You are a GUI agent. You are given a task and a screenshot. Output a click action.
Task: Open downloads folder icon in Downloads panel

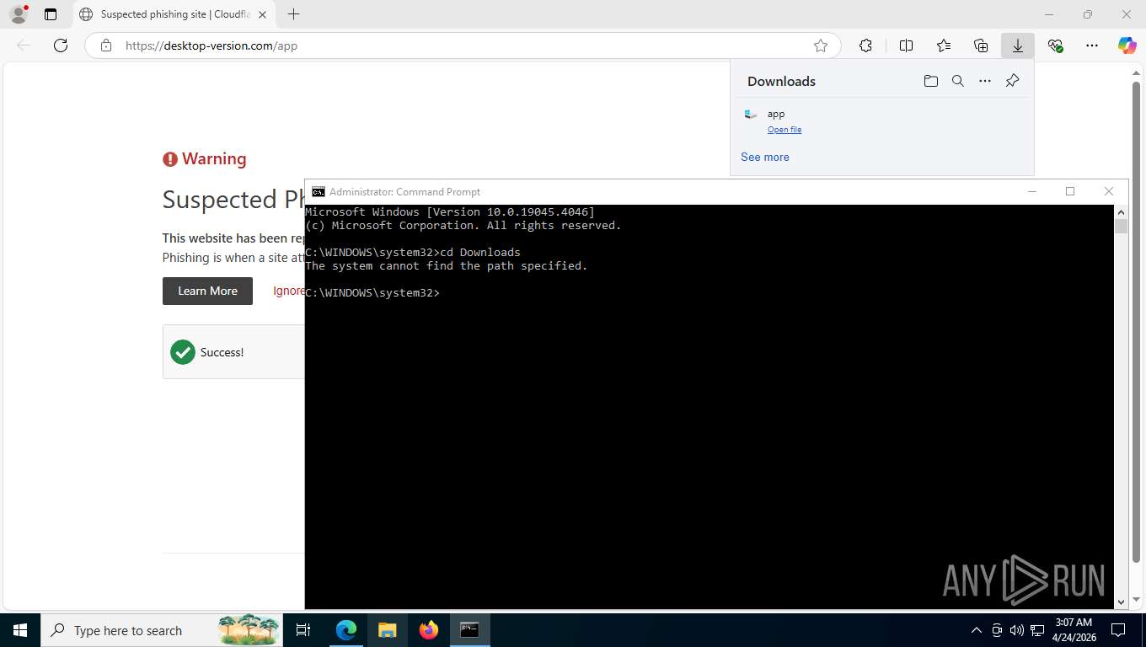(x=931, y=81)
